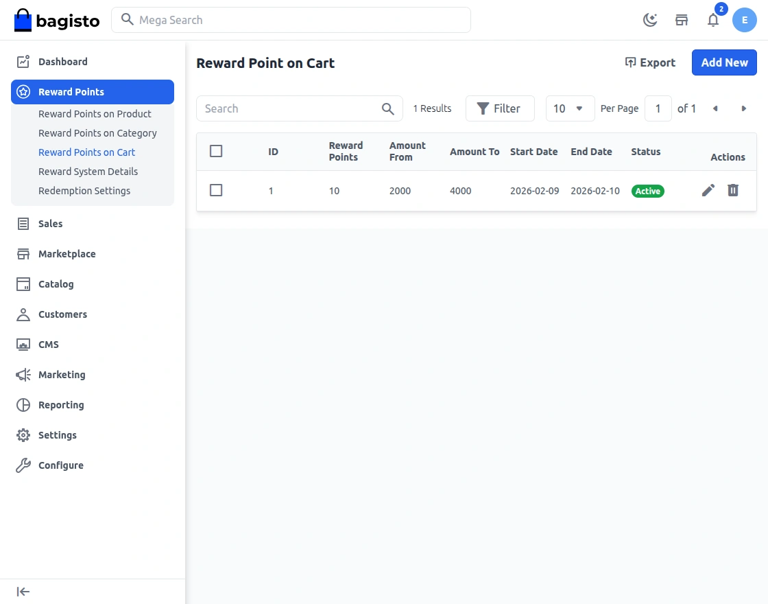Viewport: 768px width, 604px height.
Task: Click the bagisto logo
Action: pos(57,20)
